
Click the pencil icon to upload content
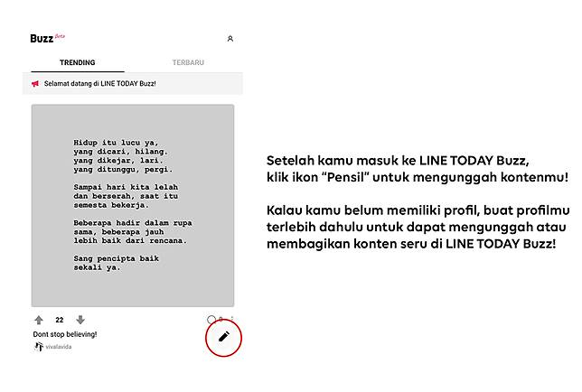click(223, 337)
